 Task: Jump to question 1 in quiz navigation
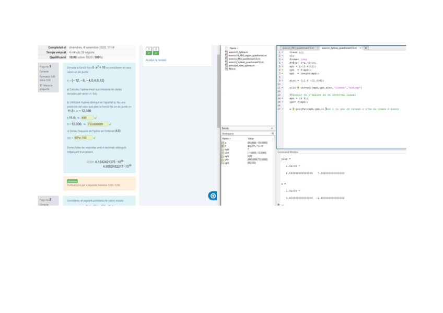pos(149,51)
